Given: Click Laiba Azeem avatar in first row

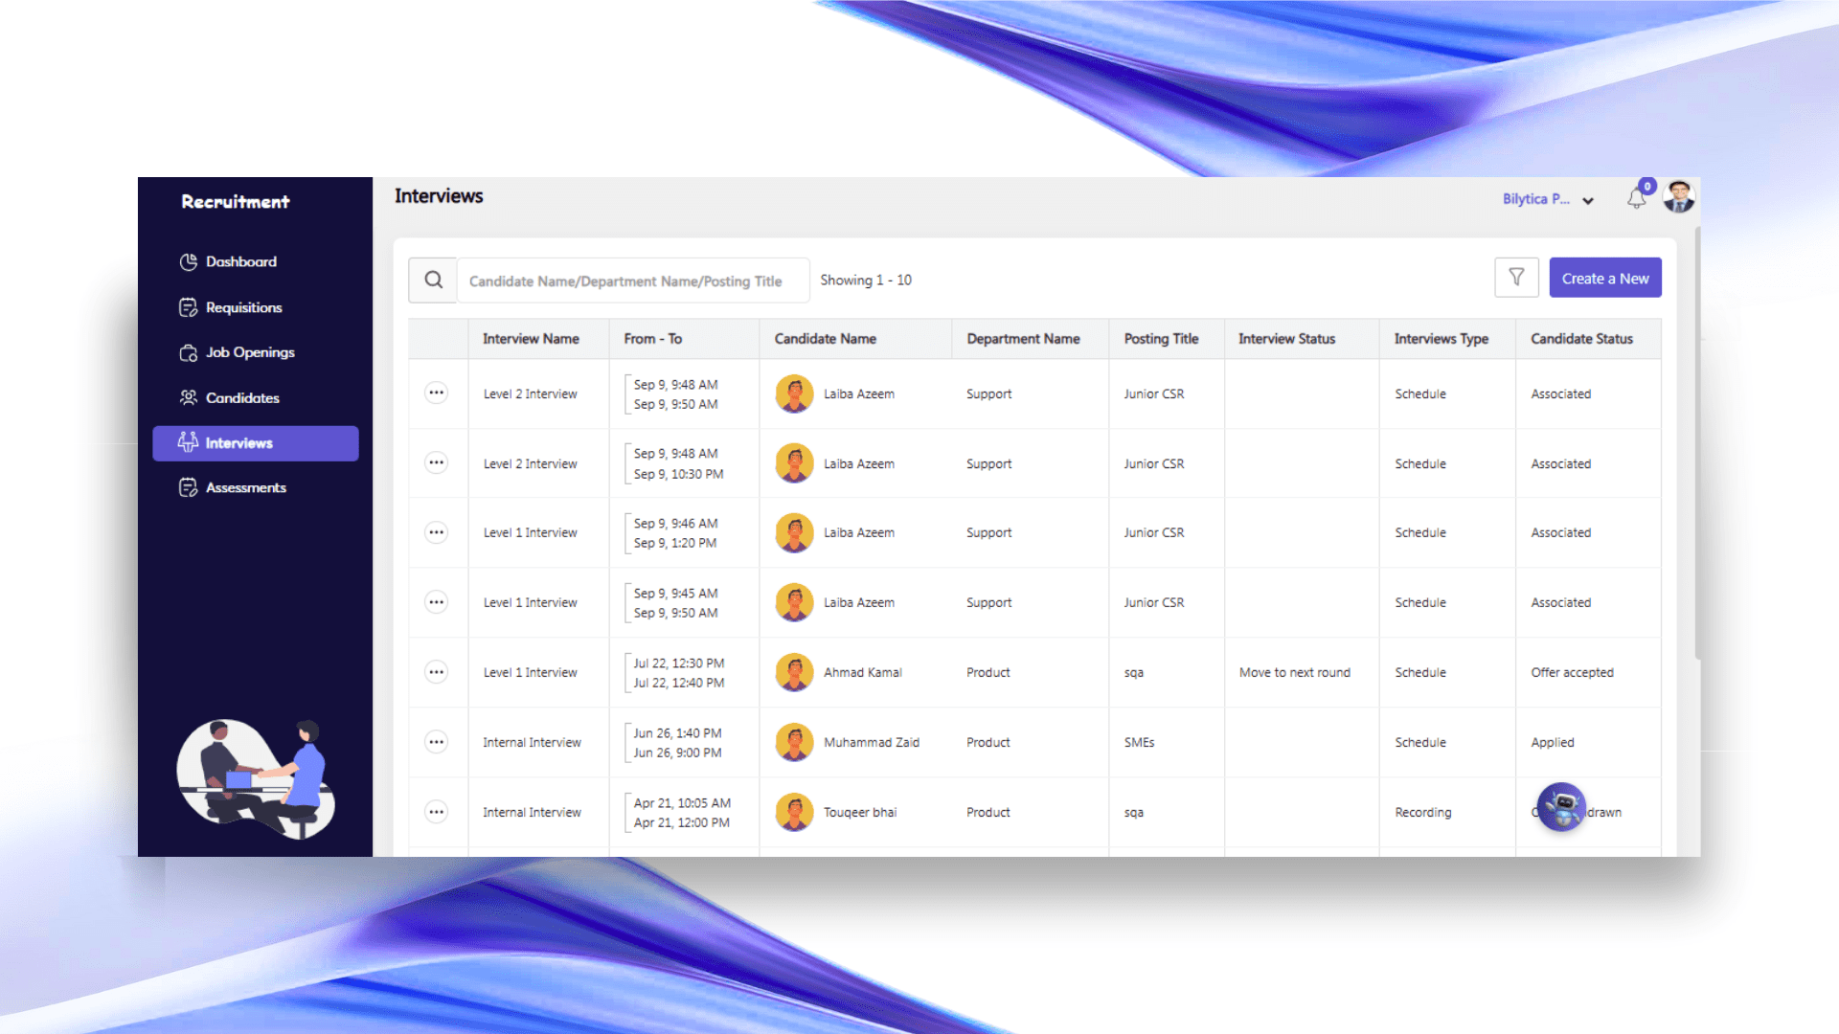Looking at the screenshot, I should pos(794,393).
